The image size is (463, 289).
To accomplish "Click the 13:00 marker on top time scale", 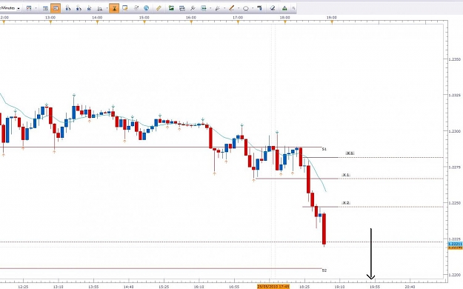I will [x=50, y=18].
